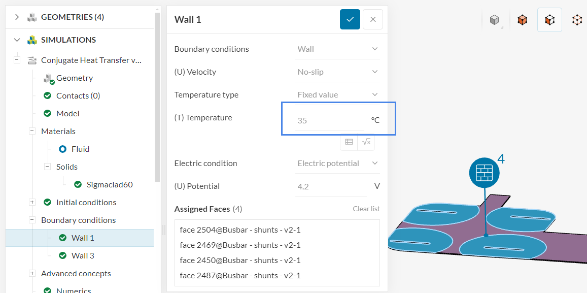Expand the Geometries section
Image resolution: width=587 pixels, height=293 pixels.
point(17,17)
